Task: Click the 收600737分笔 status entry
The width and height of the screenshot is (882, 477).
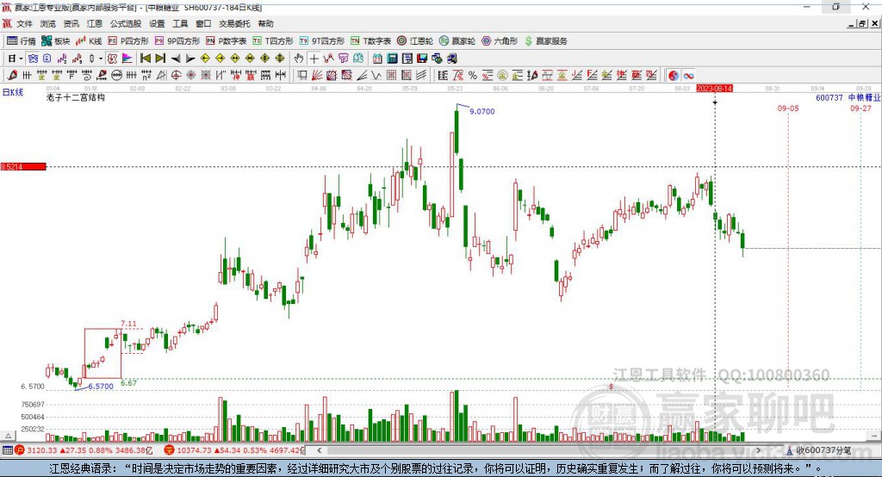Action: tap(823, 450)
